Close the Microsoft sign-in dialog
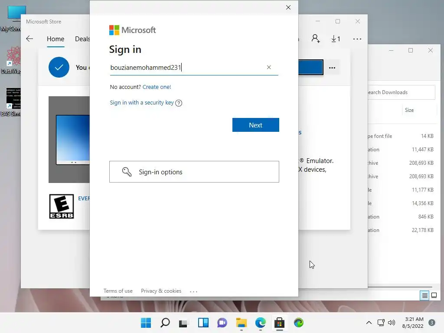This screenshot has height=333, width=444. [x=288, y=7]
